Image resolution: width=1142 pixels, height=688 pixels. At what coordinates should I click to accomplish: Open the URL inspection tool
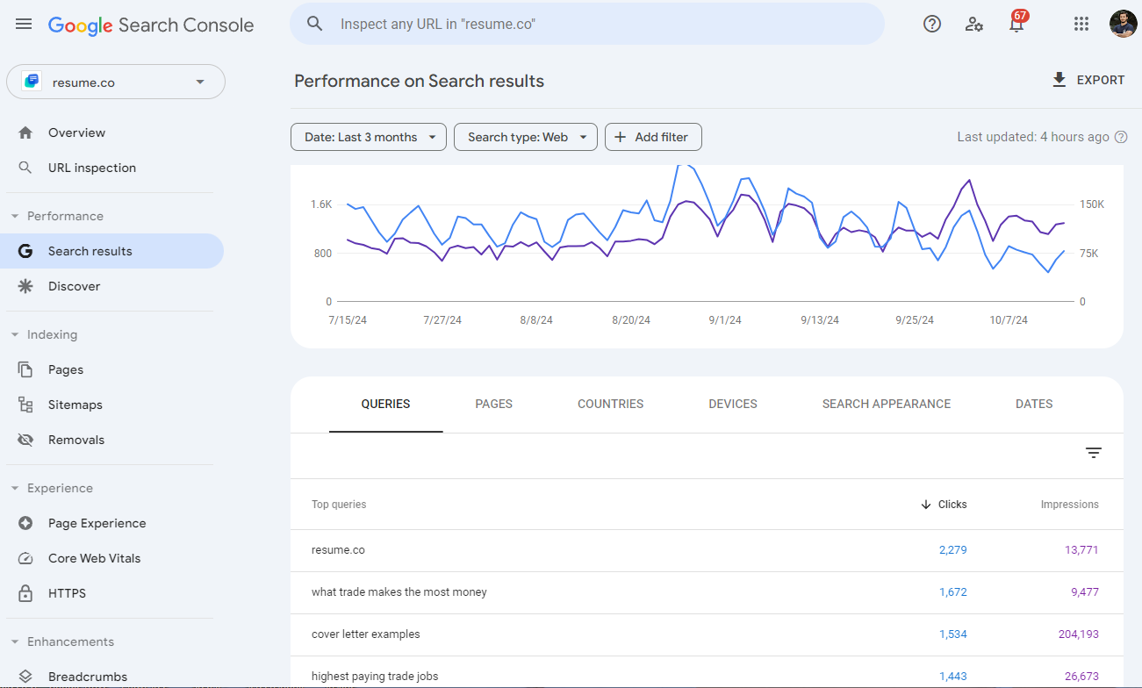pyautogui.click(x=91, y=167)
